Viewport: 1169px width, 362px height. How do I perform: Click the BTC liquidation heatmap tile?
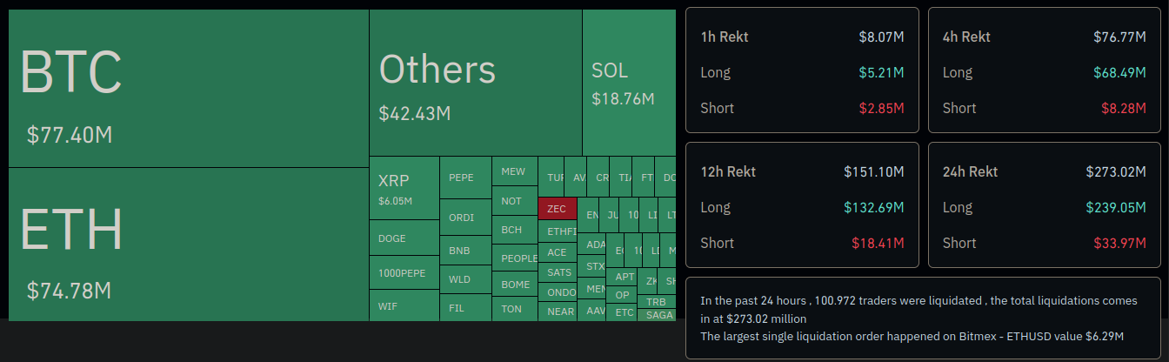(188, 89)
